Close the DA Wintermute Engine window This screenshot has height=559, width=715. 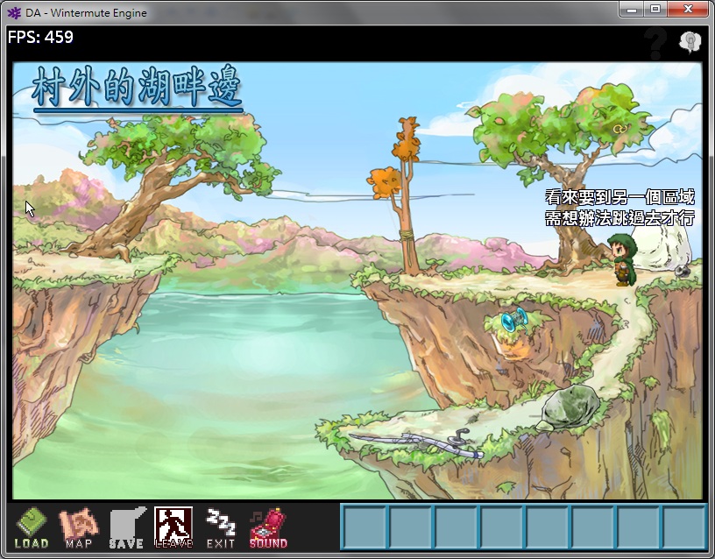click(688, 9)
